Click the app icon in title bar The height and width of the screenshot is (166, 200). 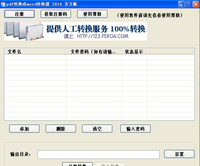tap(3, 4)
